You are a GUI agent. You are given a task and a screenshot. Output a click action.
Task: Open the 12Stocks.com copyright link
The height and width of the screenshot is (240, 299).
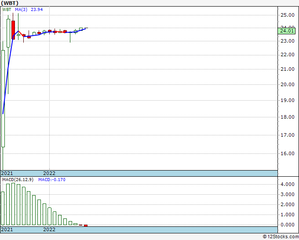[x=281, y=236]
